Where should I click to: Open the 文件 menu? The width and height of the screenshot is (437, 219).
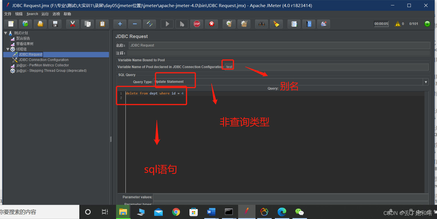(8, 14)
